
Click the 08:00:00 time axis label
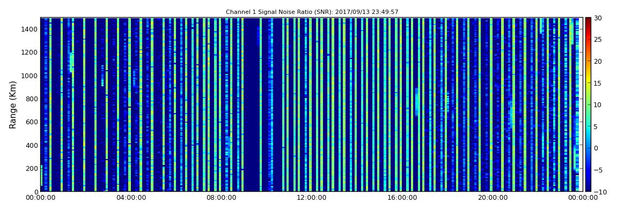click(221, 198)
